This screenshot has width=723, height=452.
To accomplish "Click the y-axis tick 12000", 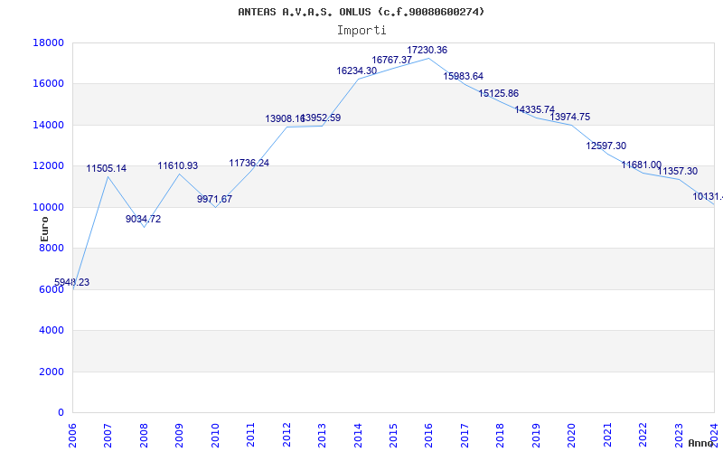I will pos(49,166).
